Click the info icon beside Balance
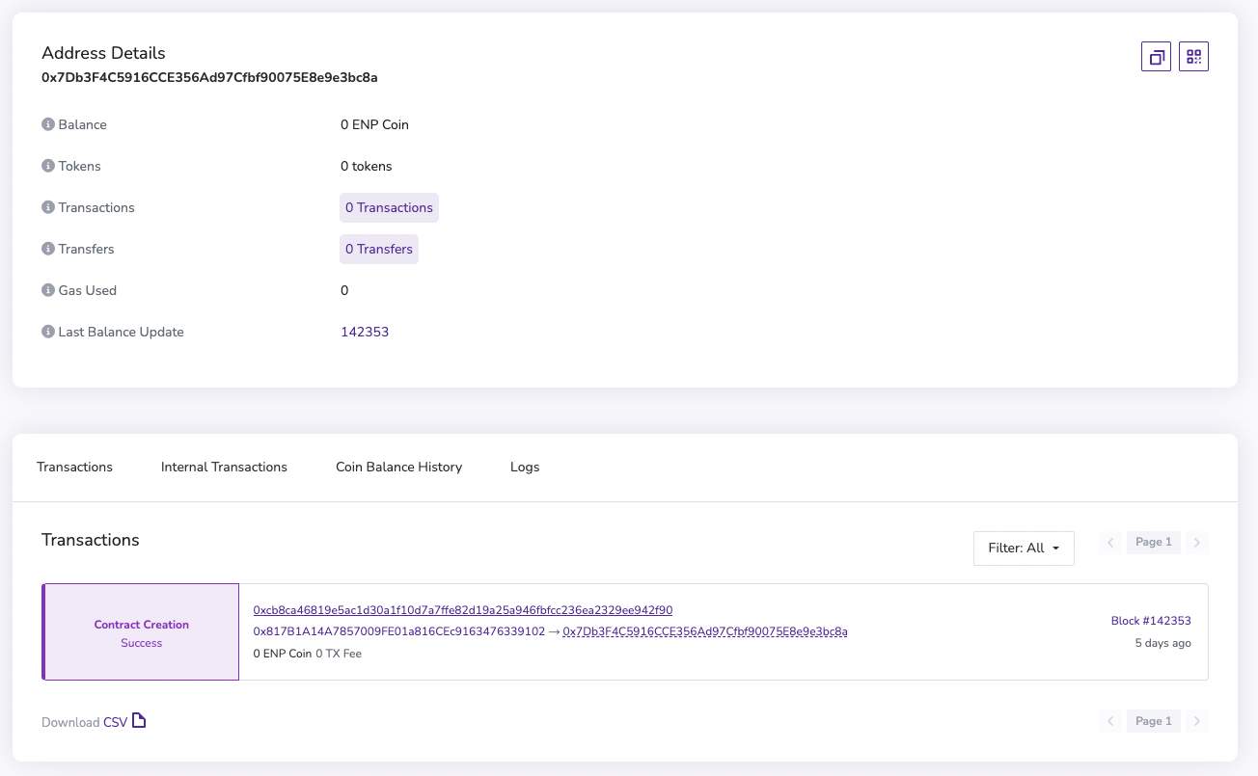1258x776 pixels. [x=46, y=123]
